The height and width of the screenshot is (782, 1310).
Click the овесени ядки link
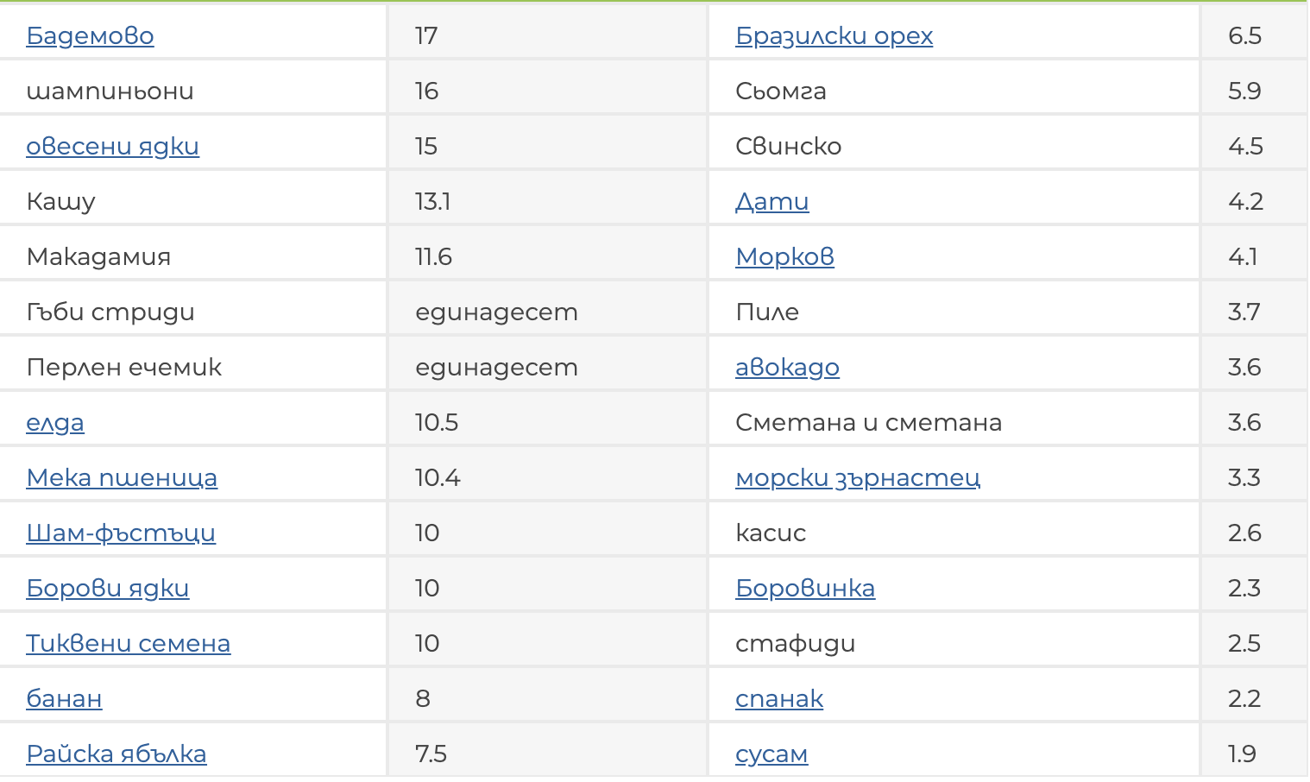tap(112, 146)
